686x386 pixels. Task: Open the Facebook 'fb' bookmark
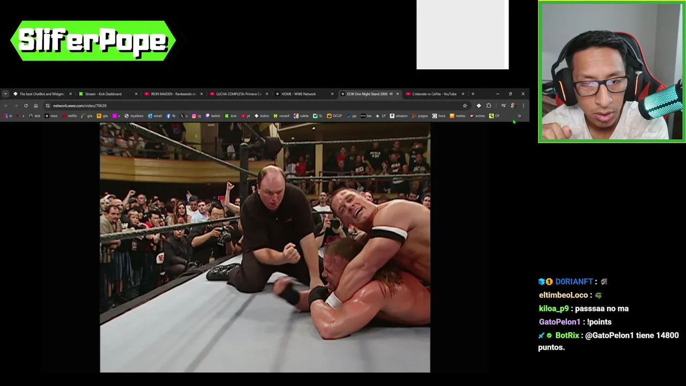pos(171,116)
